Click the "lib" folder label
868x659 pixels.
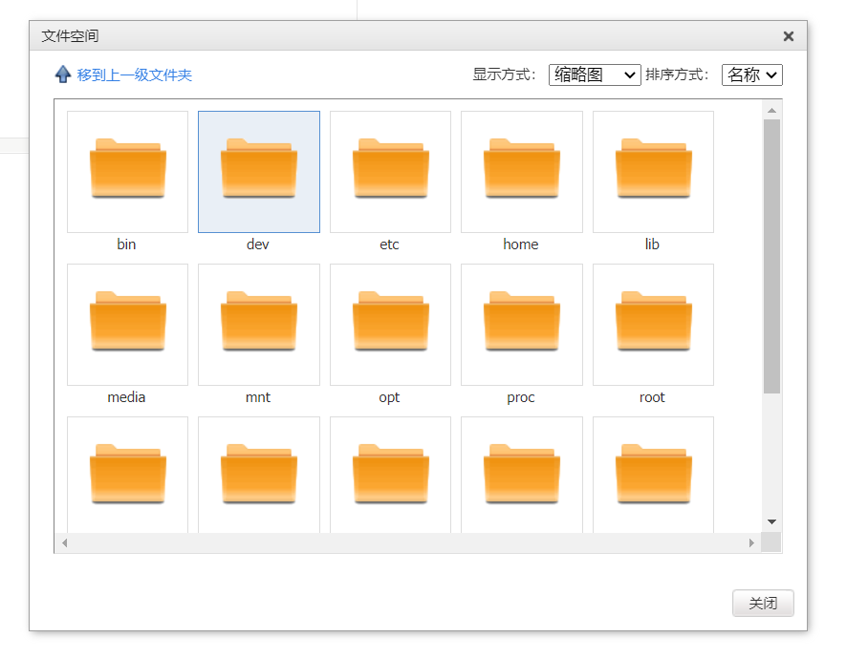pos(652,244)
